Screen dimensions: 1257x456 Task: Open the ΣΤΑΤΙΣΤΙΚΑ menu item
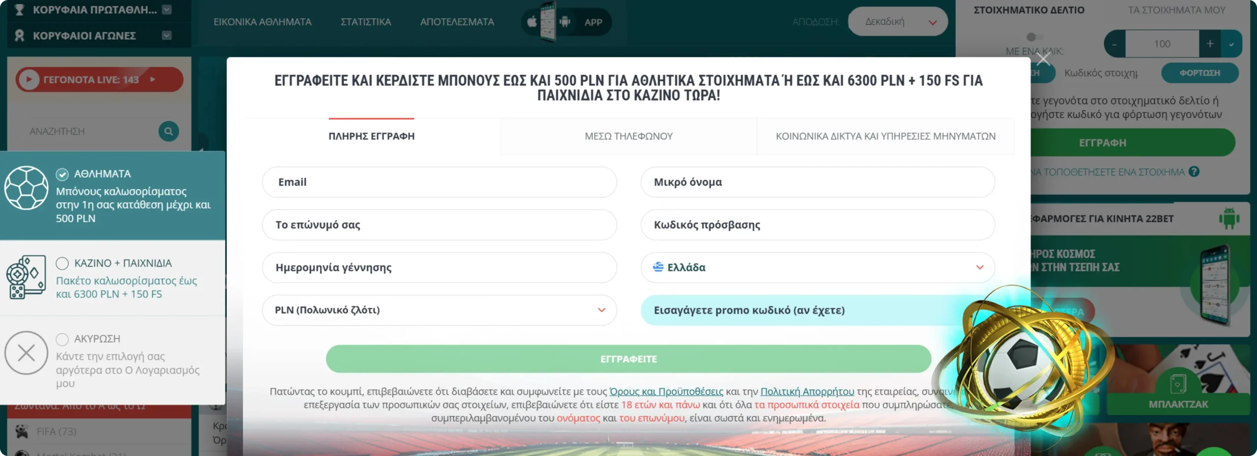(x=365, y=22)
